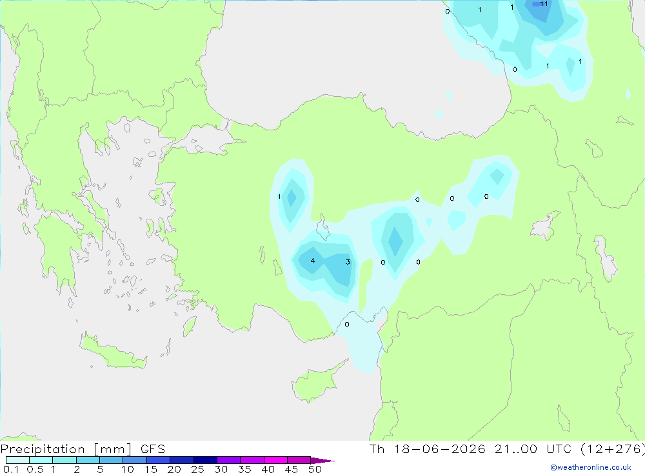The width and height of the screenshot is (645, 473).
Task: Click the '21..00 UTC' time text
Action: click(x=533, y=449)
